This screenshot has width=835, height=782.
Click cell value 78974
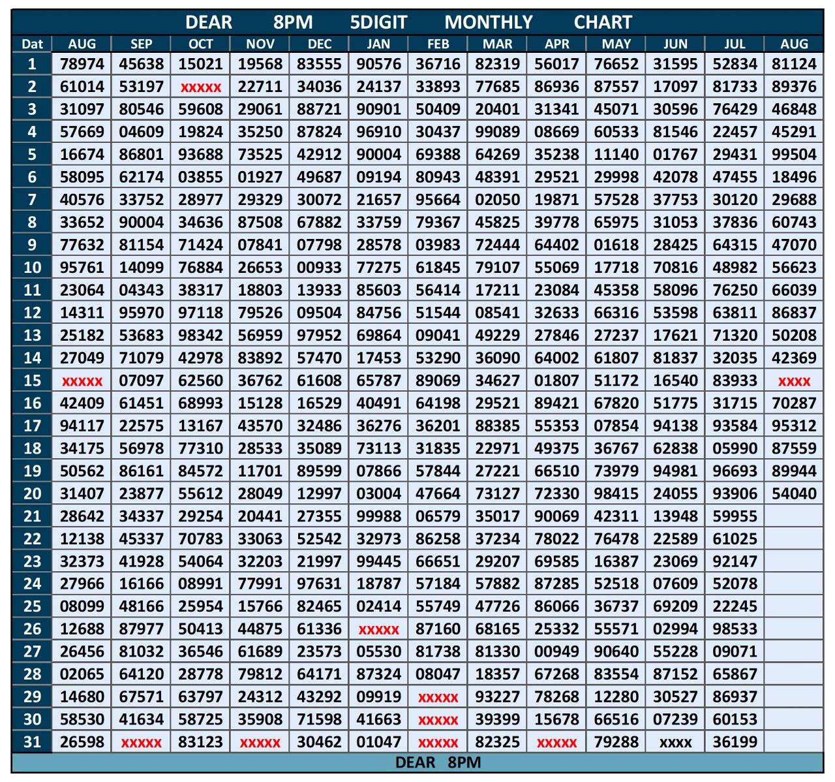pos(82,64)
